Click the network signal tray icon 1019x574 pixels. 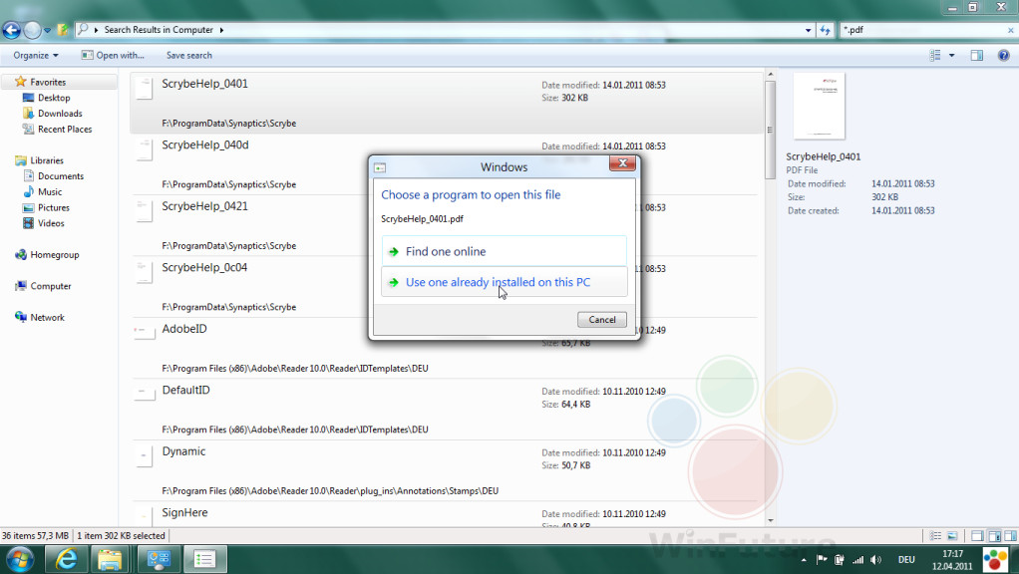[857, 560]
